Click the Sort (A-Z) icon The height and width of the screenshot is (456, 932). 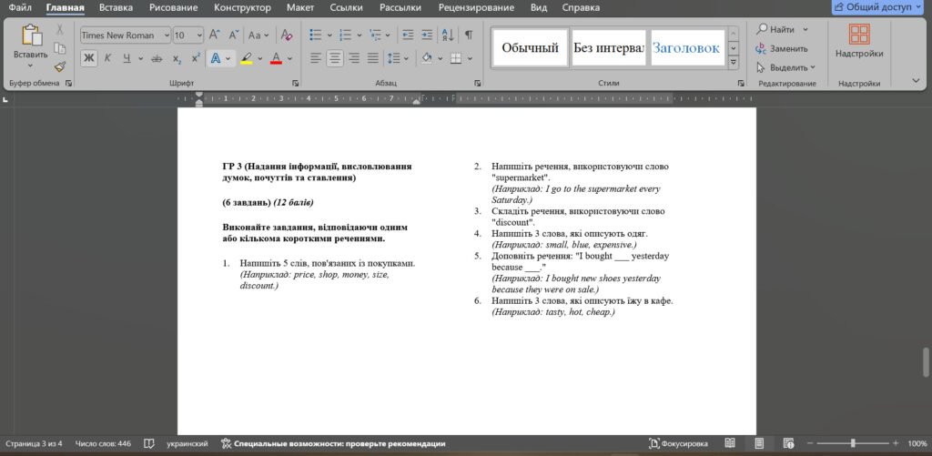(x=448, y=35)
